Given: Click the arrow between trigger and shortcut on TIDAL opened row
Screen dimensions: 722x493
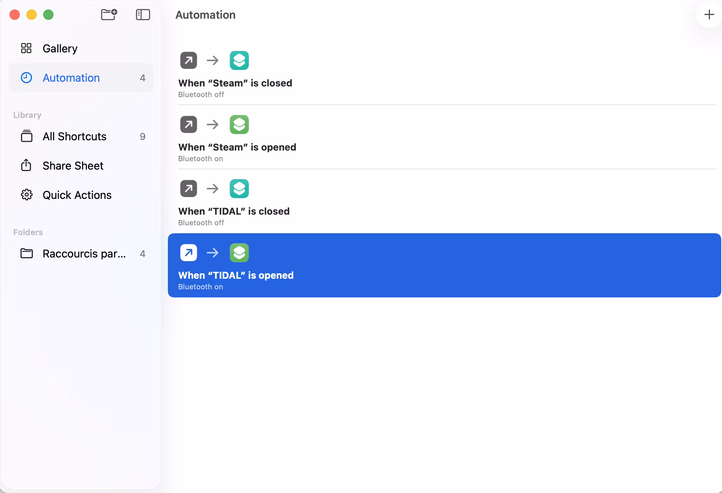Looking at the screenshot, I should coord(213,252).
